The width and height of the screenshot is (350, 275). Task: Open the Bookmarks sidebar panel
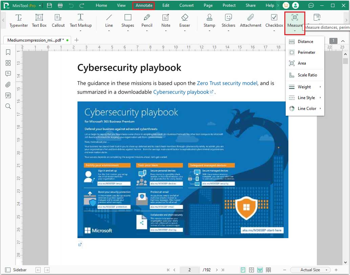[x=8, y=52]
